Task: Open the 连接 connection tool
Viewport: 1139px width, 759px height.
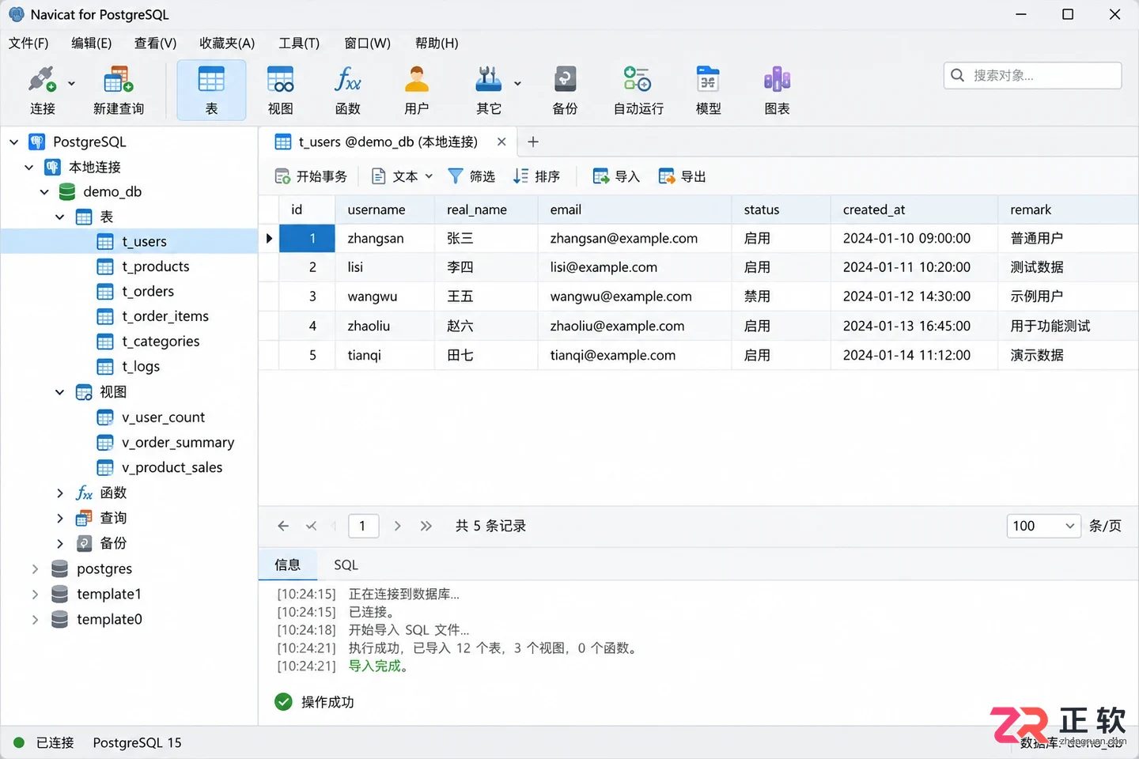Action: point(42,90)
